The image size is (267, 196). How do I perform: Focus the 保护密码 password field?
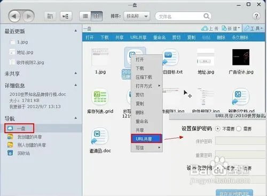(x=241, y=141)
